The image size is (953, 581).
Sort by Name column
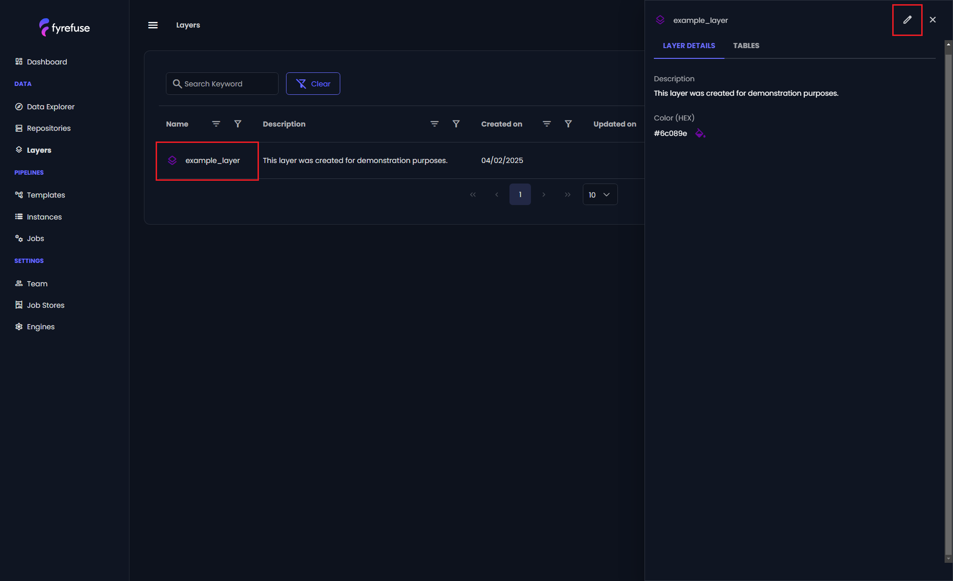coord(216,124)
